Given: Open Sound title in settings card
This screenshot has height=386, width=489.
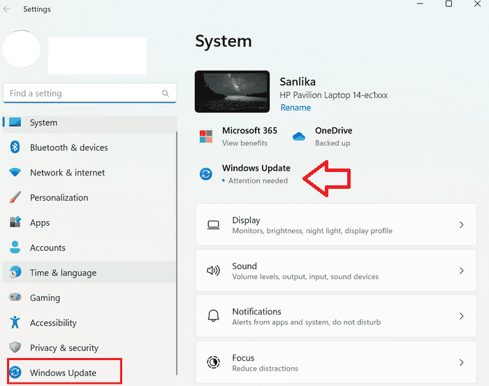Looking at the screenshot, I should tap(245, 266).
